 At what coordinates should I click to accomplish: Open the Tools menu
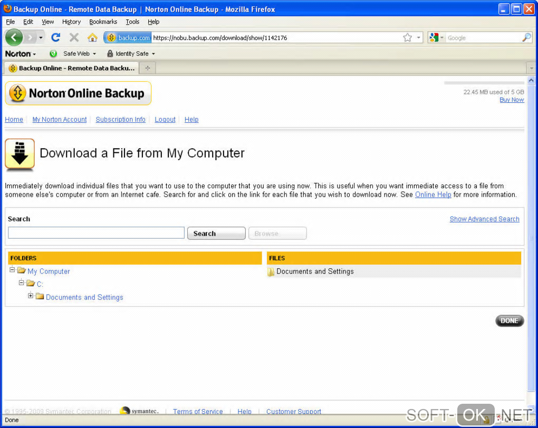[x=132, y=22]
